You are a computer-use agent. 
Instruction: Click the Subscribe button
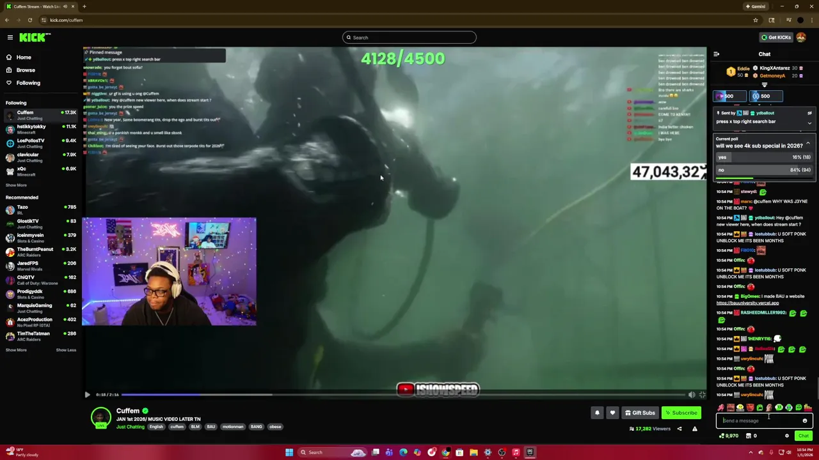681,413
